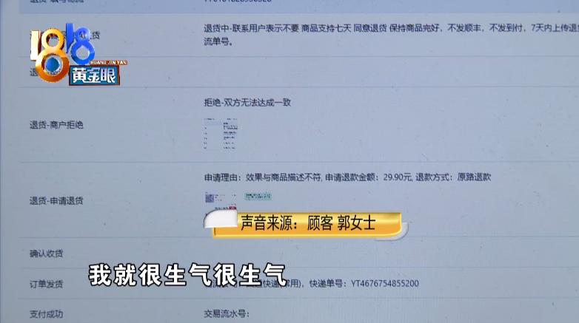Select the 支付成功 row label
Viewport: 579px width, 323px height.
pyautogui.click(x=47, y=314)
